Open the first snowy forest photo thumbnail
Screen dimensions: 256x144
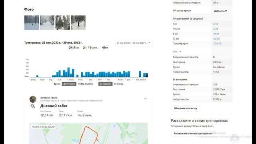pos(32,22)
